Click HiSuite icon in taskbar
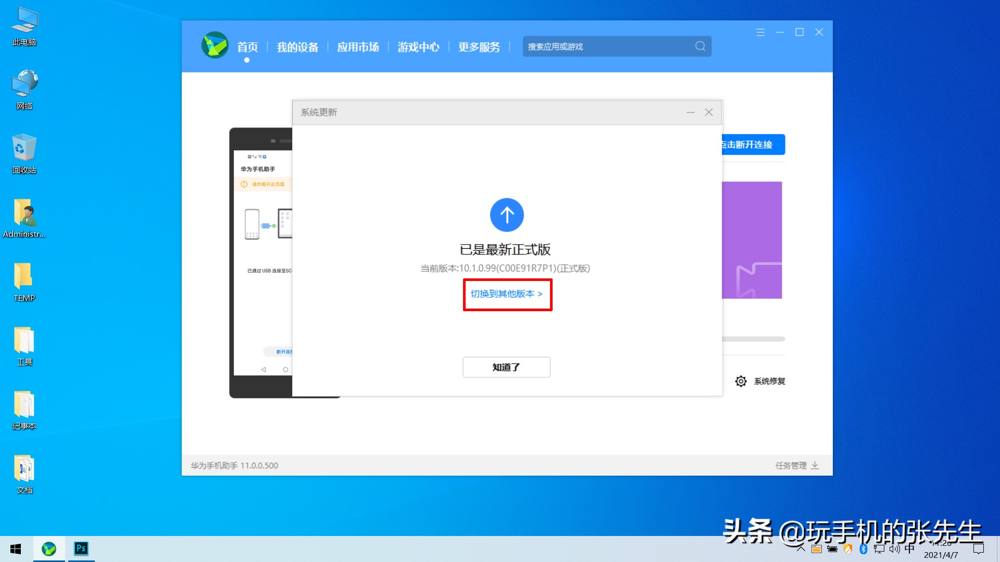1000x562 pixels. [49, 549]
